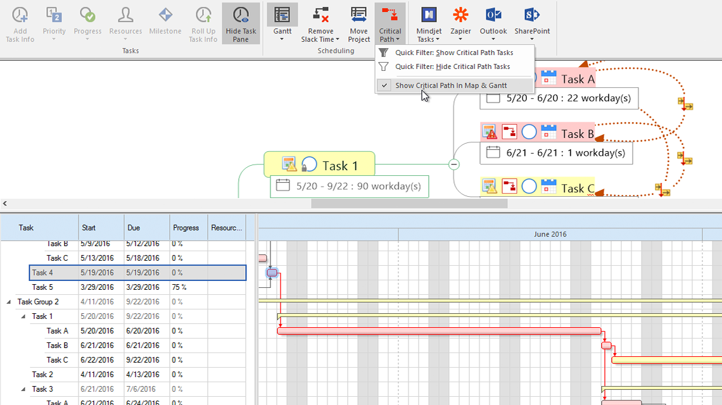Click the calendar icon on Task C topic

tap(548, 187)
